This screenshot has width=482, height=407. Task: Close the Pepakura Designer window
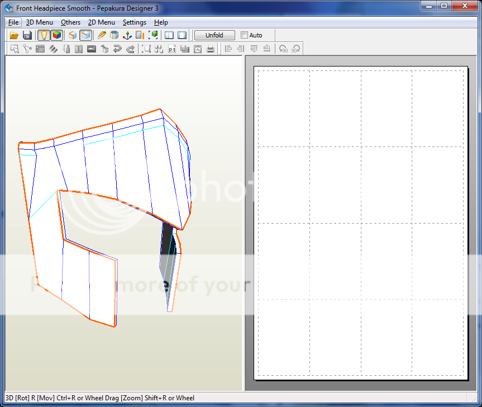[465, 6]
